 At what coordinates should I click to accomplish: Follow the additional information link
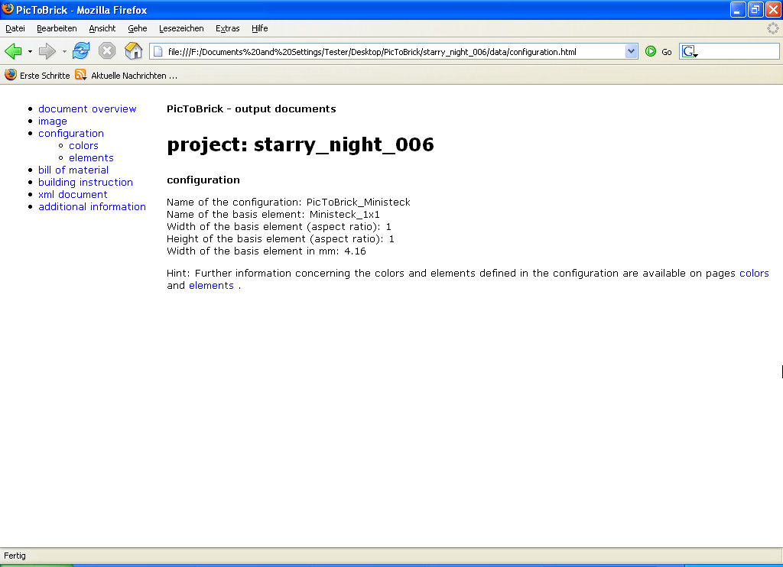[x=92, y=206]
